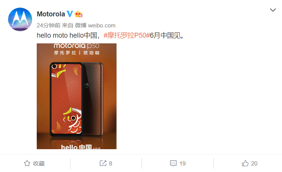Expand the post options chevron menu
The width and height of the screenshot is (282, 172).
point(273,10)
